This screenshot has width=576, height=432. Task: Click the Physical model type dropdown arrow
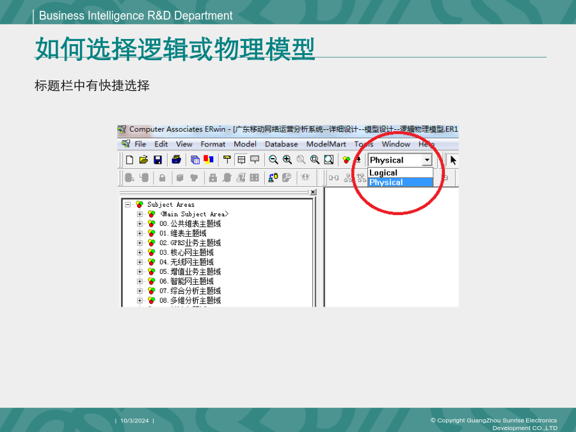(427, 160)
